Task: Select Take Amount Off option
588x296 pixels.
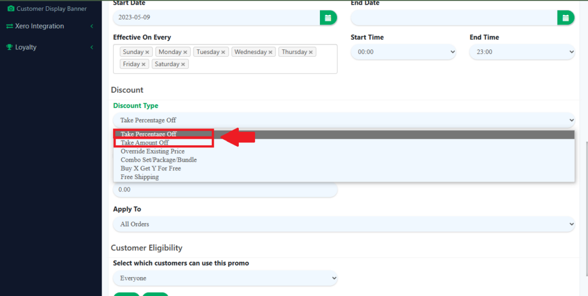Action: point(145,143)
